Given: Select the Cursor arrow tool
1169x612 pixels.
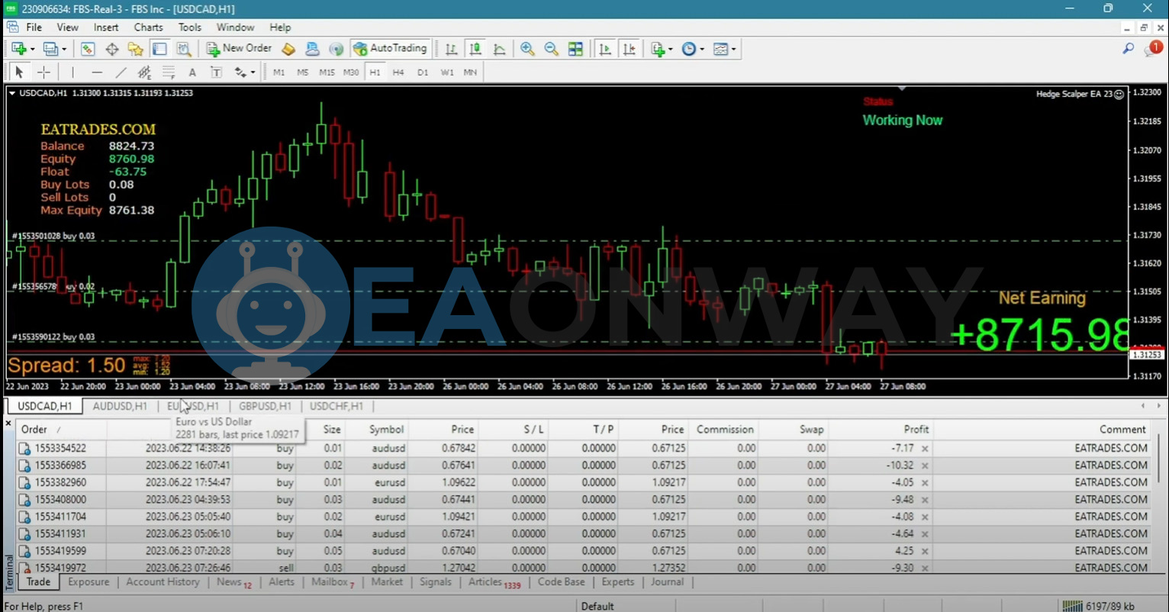Looking at the screenshot, I should click(x=19, y=72).
